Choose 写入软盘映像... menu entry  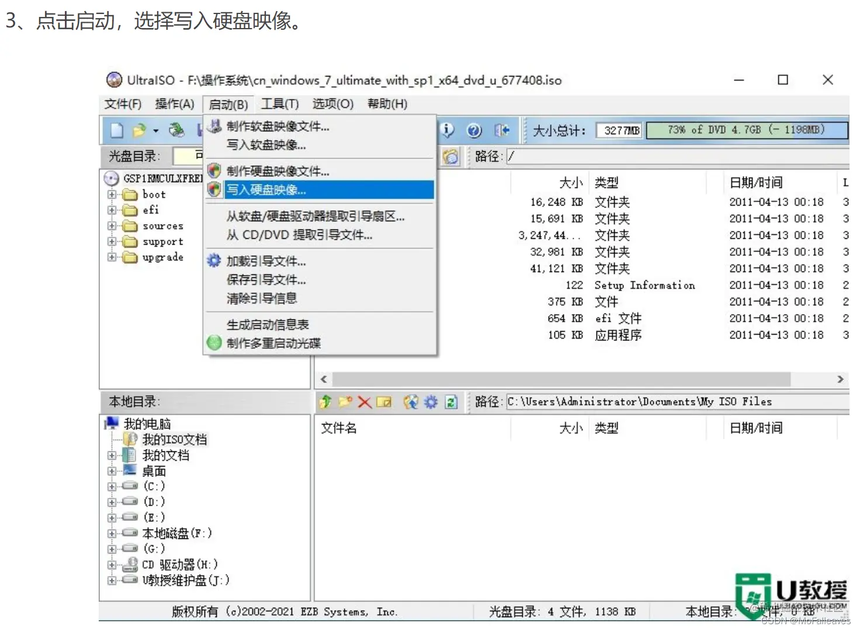pyautogui.click(x=320, y=145)
